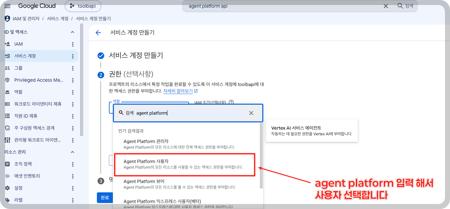This screenshot has width=450, height=209.
Task: Click step 2 권한 heading
Action: tap(131, 74)
